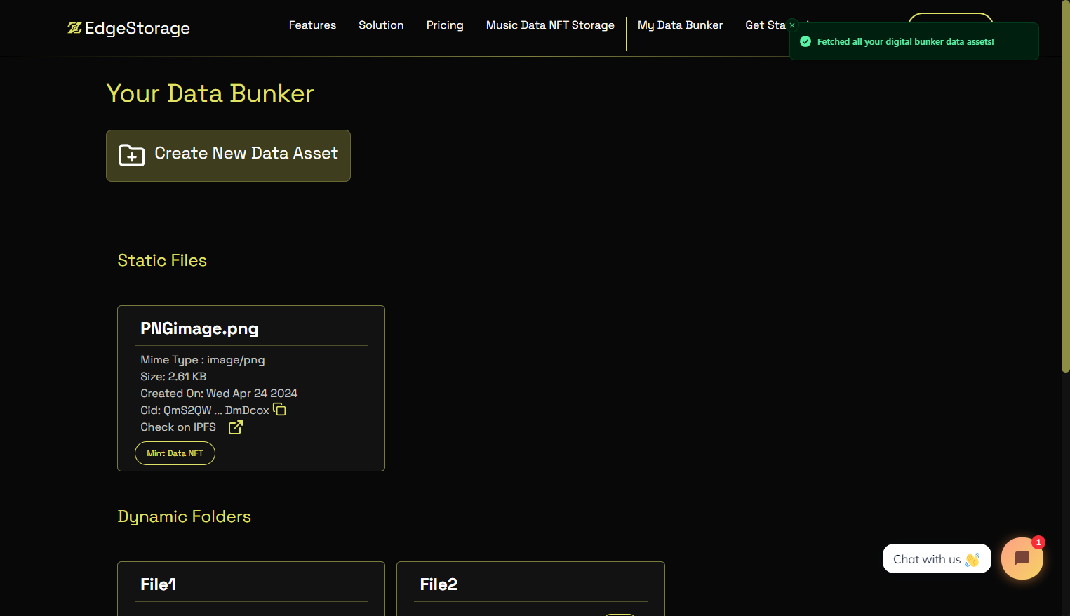Click the Fetched all your digital bunker message
The width and height of the screenshot is (1070, 616).
(905, 42)
